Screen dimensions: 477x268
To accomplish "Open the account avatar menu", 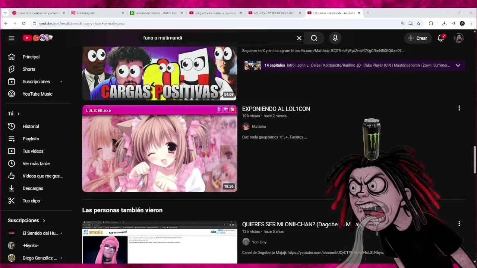I will tap(459, 38).
